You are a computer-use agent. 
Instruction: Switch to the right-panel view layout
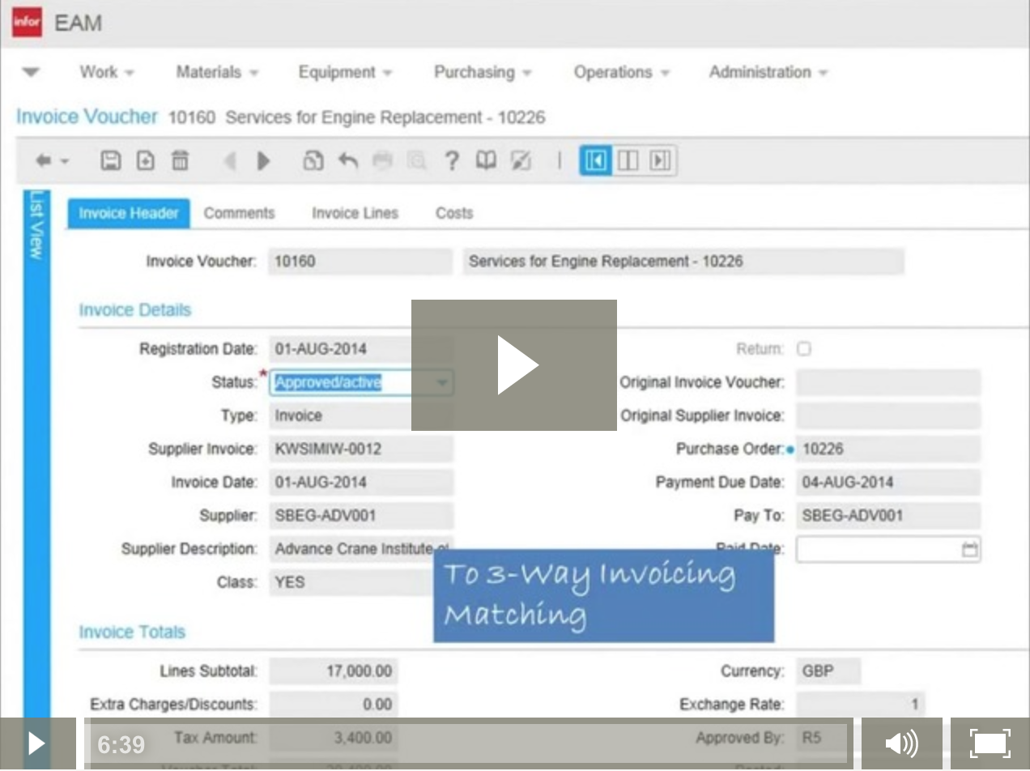click(x=660, y=160)
